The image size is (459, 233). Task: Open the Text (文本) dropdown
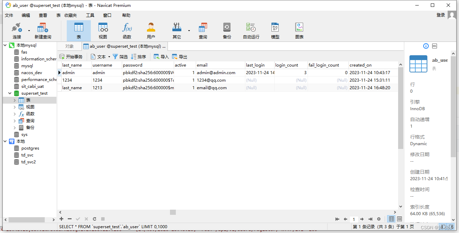coord(100,57)
